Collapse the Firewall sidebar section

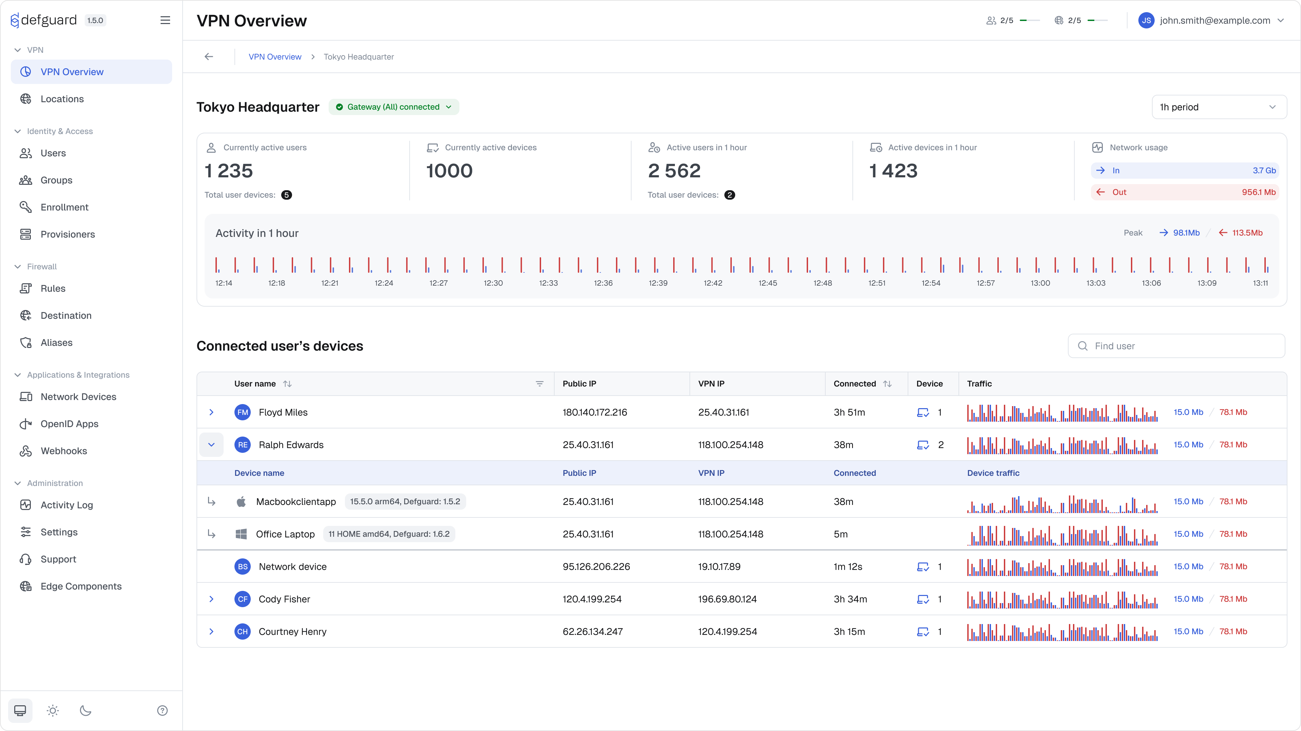[18, 266]
